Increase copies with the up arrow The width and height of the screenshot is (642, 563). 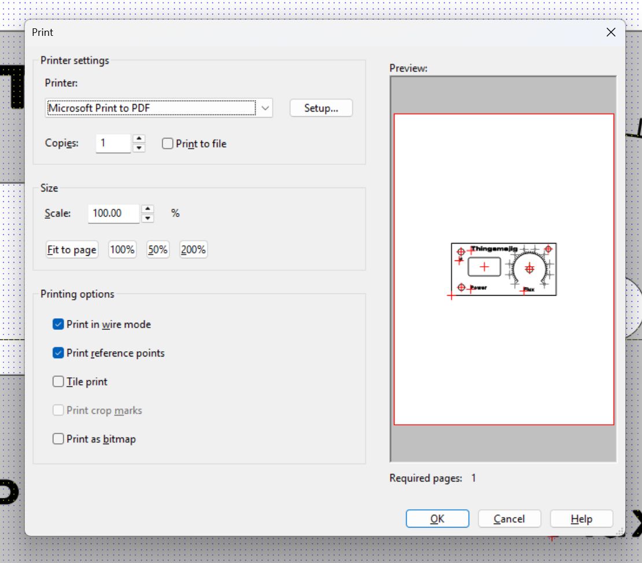point(139,139)
